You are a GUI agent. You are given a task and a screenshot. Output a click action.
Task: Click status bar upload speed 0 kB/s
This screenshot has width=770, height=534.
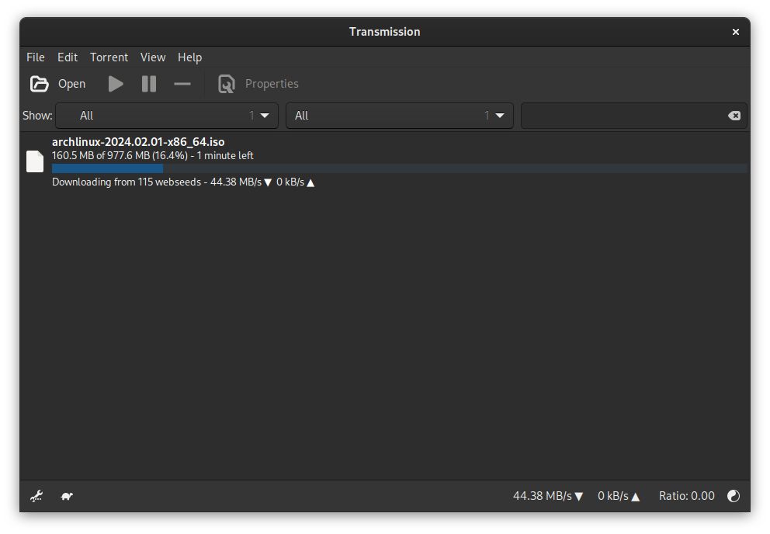619,496
